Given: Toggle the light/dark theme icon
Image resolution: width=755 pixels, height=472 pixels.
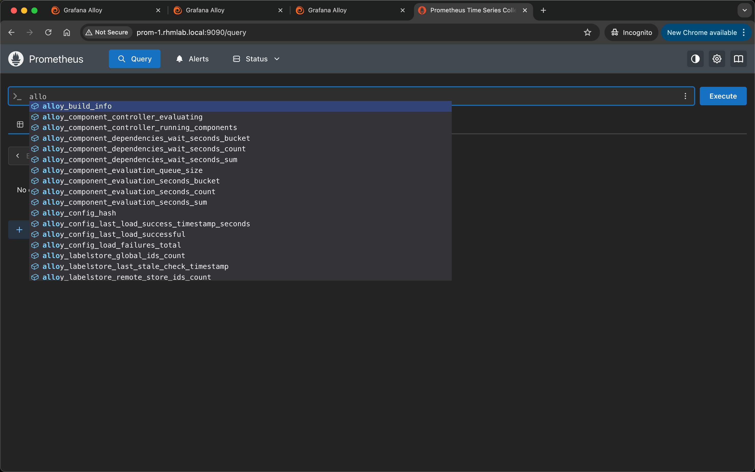Looking at the screenshot, I should coord(695,59).
